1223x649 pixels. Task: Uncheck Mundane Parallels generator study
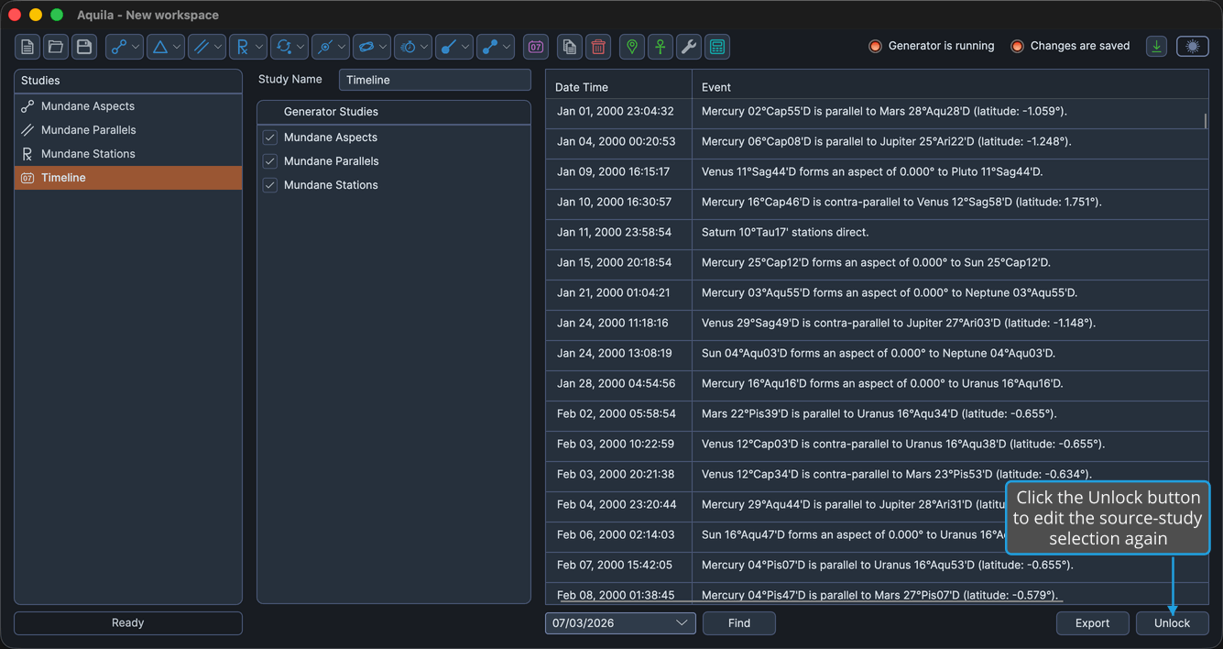270,161
